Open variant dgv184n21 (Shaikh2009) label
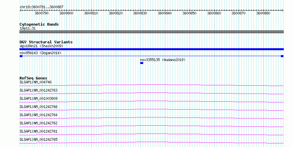 [x=41, y=46]
